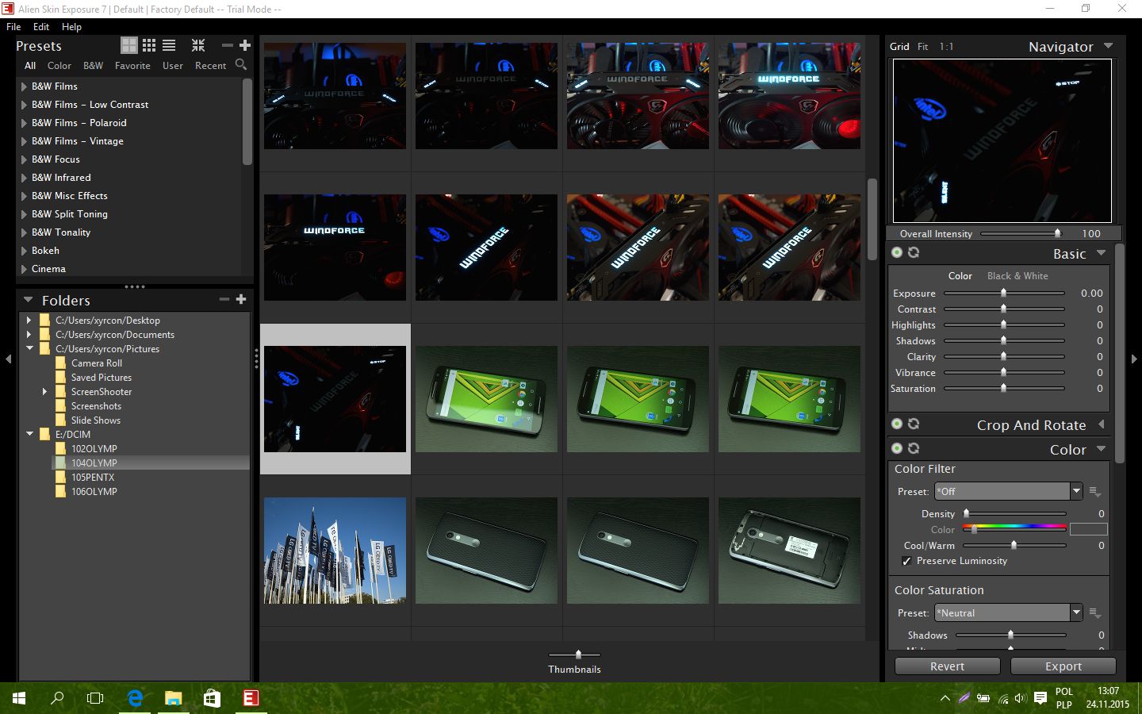Open the Color Filter Preset dropdown
This screenshot has width=1142, height=714.
tap(1076, 491)
